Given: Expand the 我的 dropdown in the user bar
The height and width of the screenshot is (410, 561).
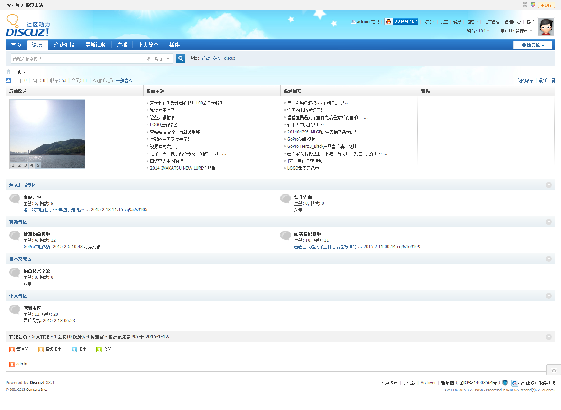Looking at the screenshot, I should (429, 22).
